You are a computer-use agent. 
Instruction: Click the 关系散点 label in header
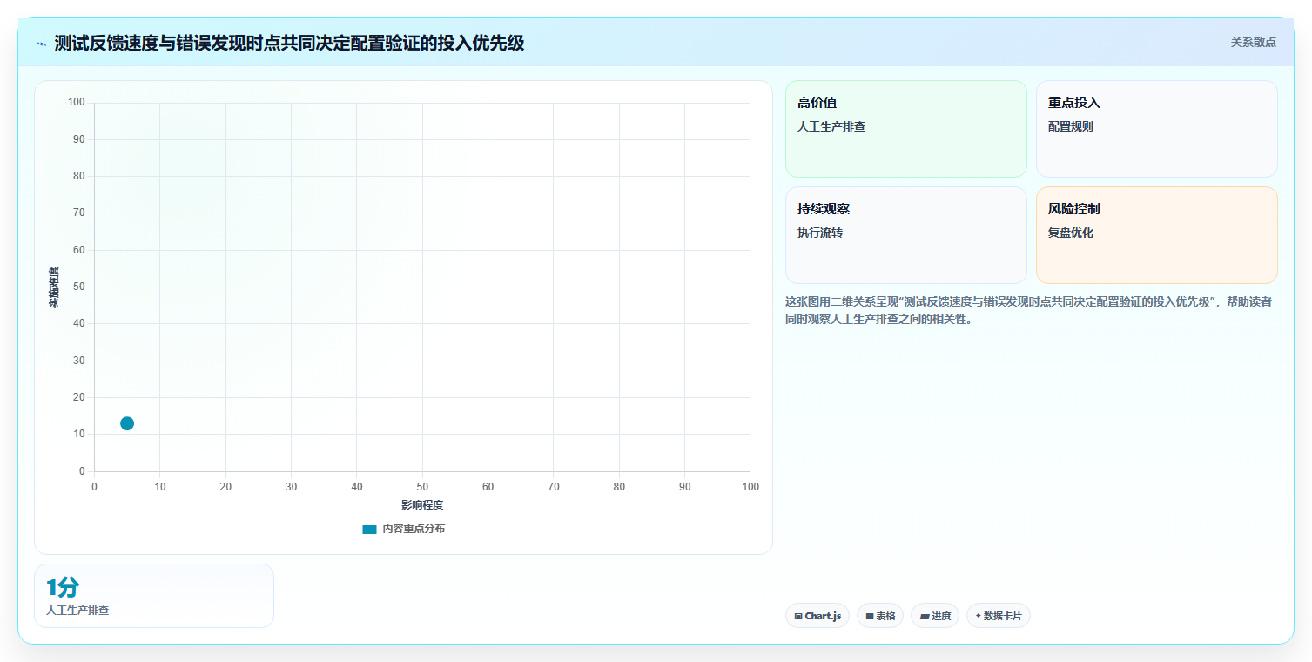(1253, 42)
